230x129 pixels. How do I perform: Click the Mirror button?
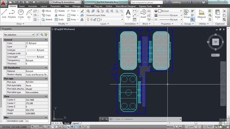point(60,15)
